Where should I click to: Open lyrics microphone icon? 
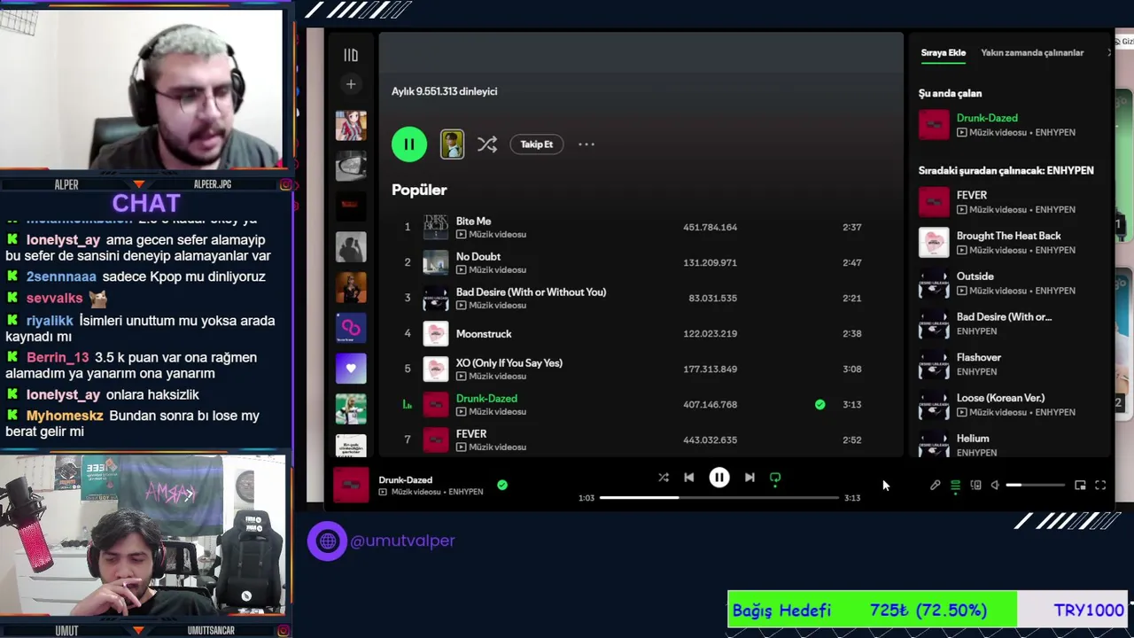click(935, 486)
